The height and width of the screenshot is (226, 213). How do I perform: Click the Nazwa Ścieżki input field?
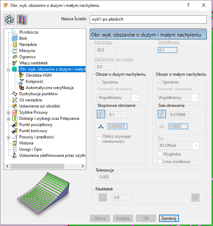[148, 20]
